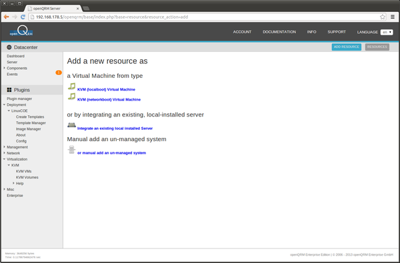Collapse the LinuxCOE tree node
400x263 pixels.
(9, 111)
